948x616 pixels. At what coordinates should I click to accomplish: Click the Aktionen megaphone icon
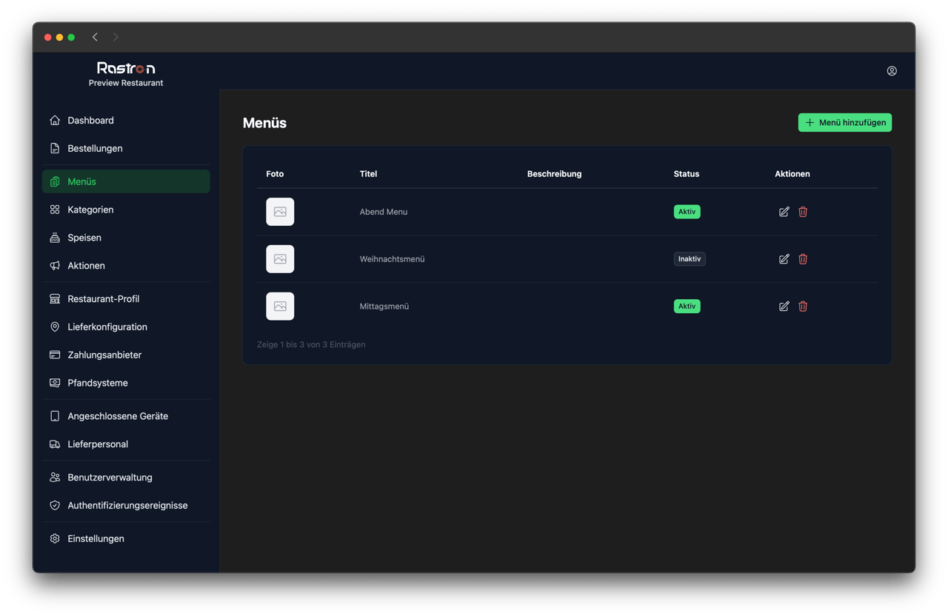(x=55, y=266)
